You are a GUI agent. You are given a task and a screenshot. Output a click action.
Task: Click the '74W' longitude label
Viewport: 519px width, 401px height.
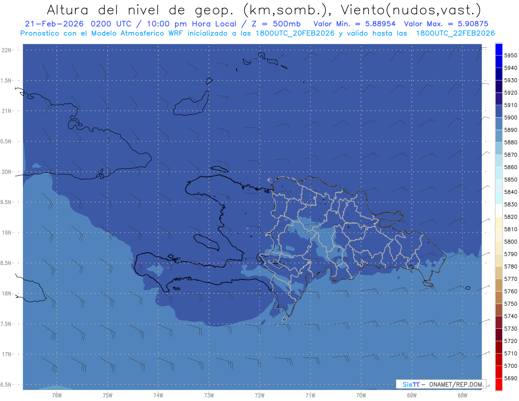(158, 395)
